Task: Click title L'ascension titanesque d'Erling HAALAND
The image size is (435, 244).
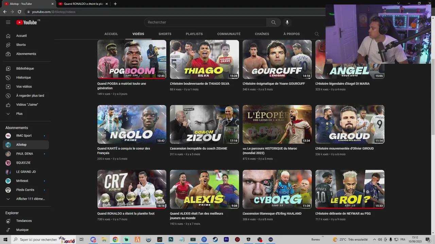Action: pos(272,214)
